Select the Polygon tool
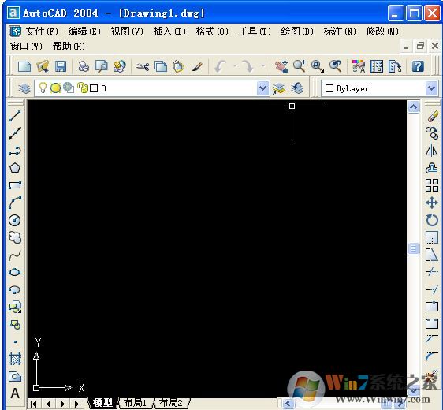This screenshot has width=443, height=410. 15,168
